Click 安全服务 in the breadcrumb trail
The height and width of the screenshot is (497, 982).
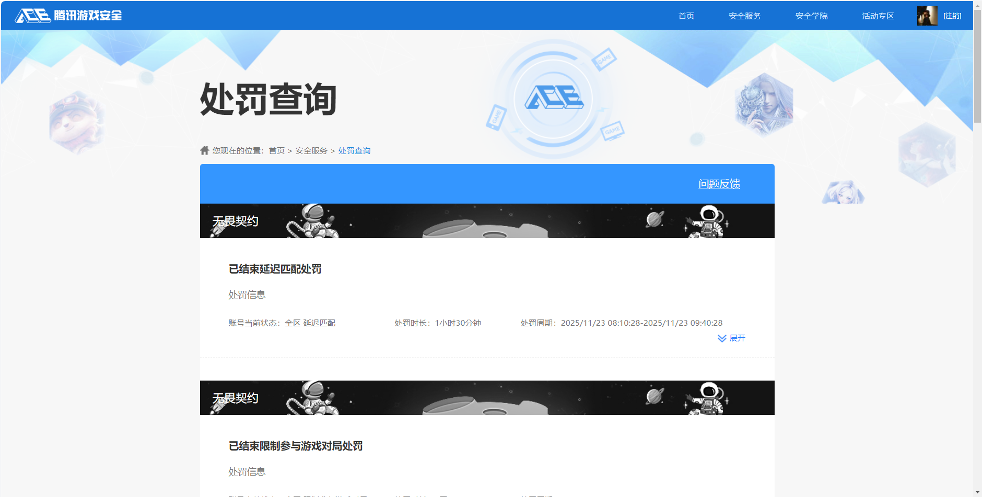(312, 150)
